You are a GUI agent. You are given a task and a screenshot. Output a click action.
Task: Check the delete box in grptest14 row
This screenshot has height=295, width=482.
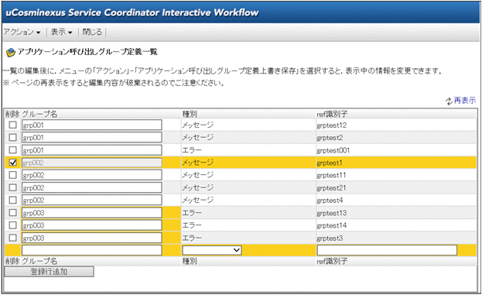pos(12,225)
